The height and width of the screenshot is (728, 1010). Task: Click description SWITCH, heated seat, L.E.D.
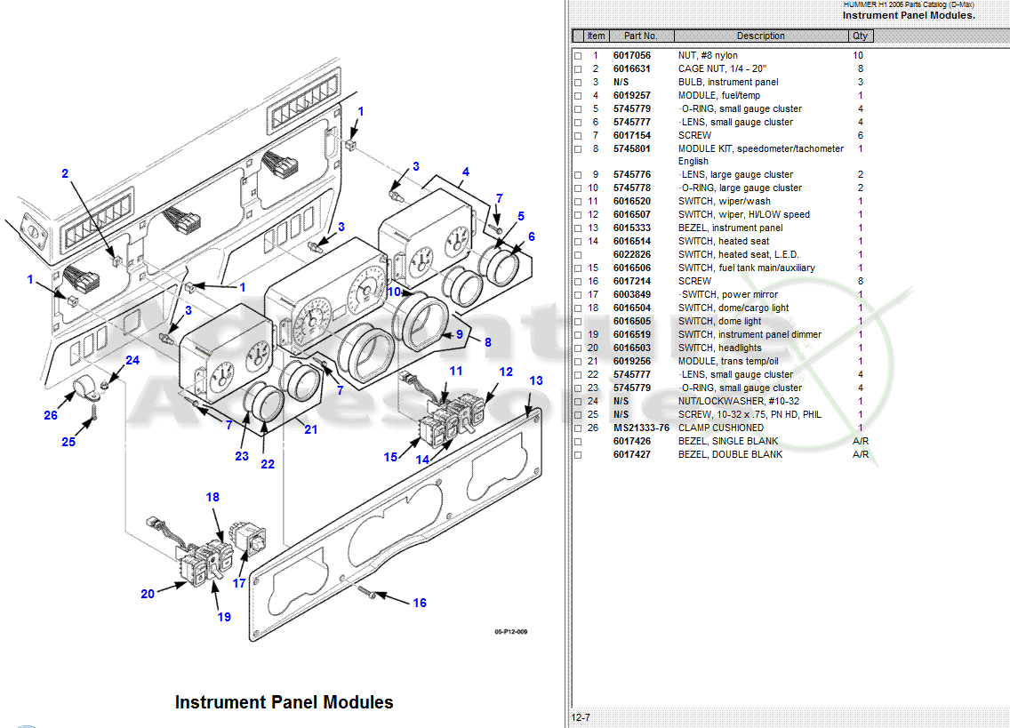738,254
